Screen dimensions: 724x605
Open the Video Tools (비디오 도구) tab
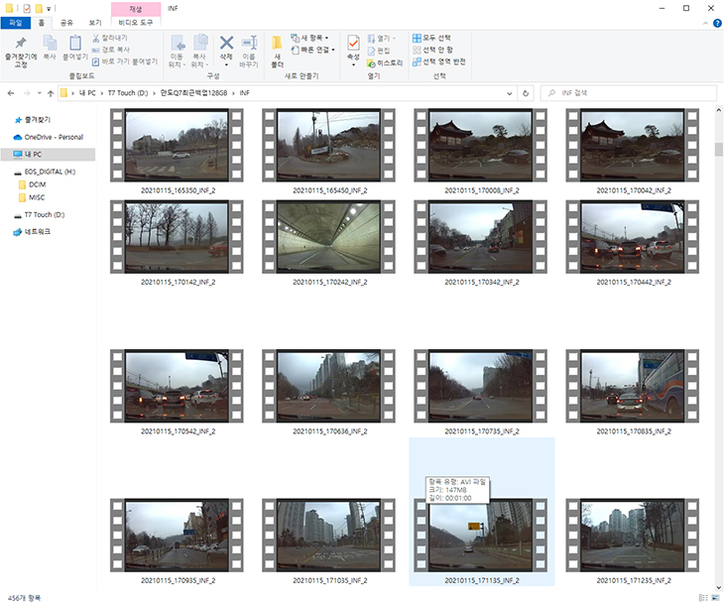click(x=135, y=23)
